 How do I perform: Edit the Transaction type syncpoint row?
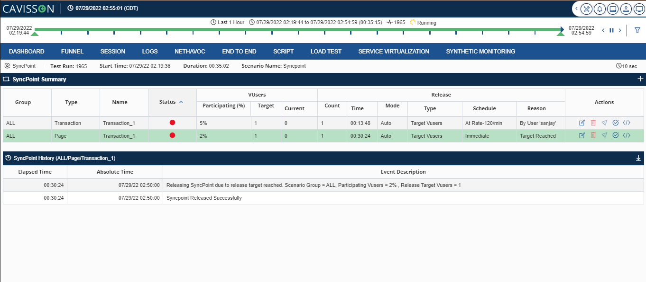[x=582, y=123]
